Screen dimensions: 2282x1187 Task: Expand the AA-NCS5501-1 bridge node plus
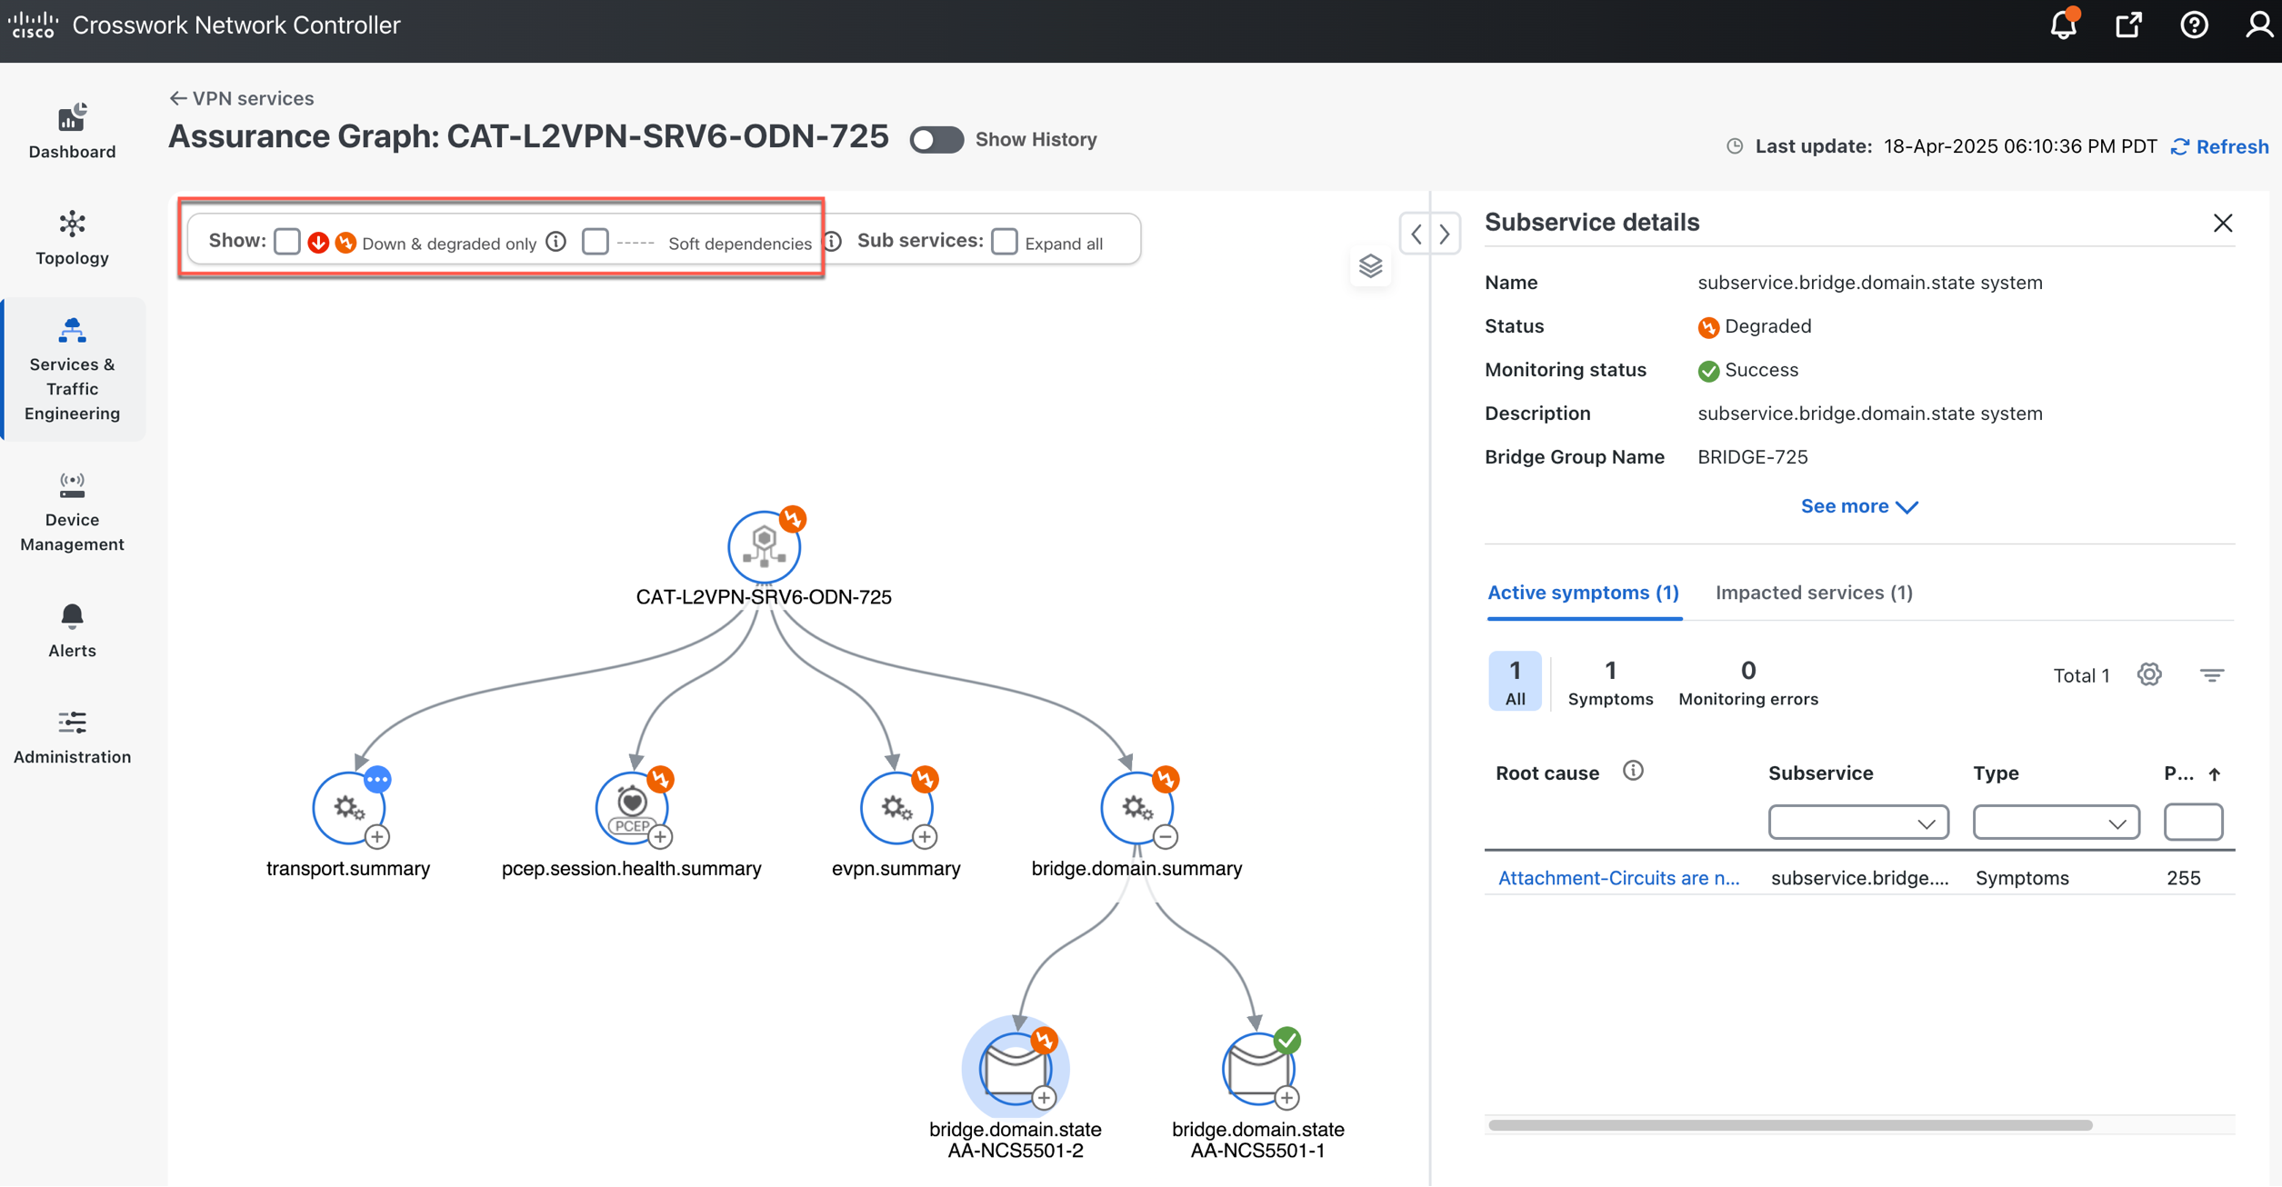[x=1286, y=1098]
